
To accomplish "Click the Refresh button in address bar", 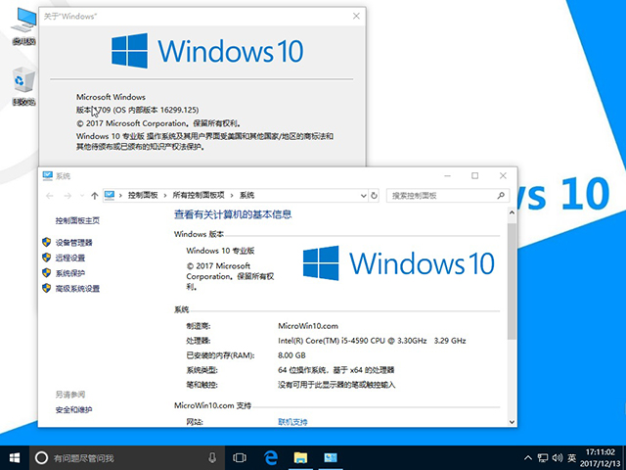I will 374,196.
